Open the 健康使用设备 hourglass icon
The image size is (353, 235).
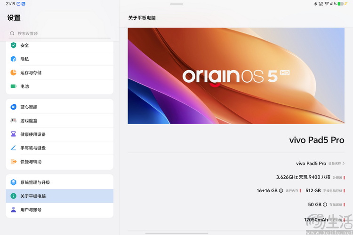point(14,134)
